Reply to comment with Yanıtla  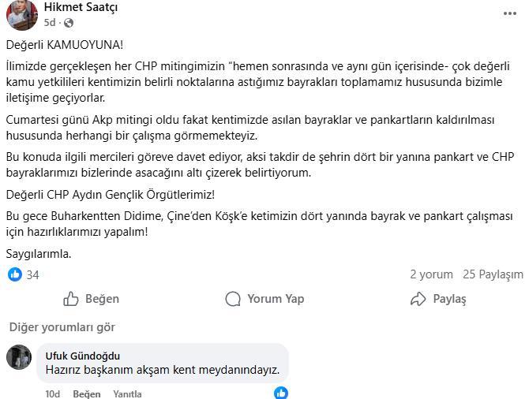(x=127, y=393)
